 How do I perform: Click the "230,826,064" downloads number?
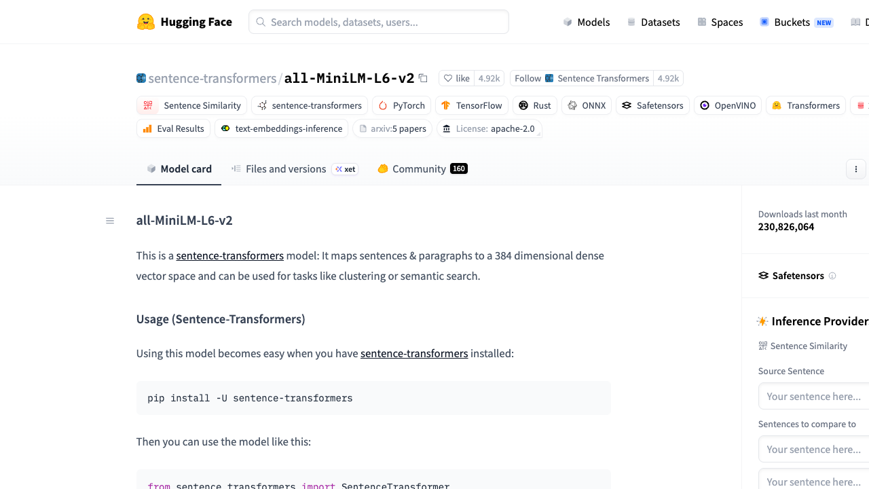(x=786, y=227)
